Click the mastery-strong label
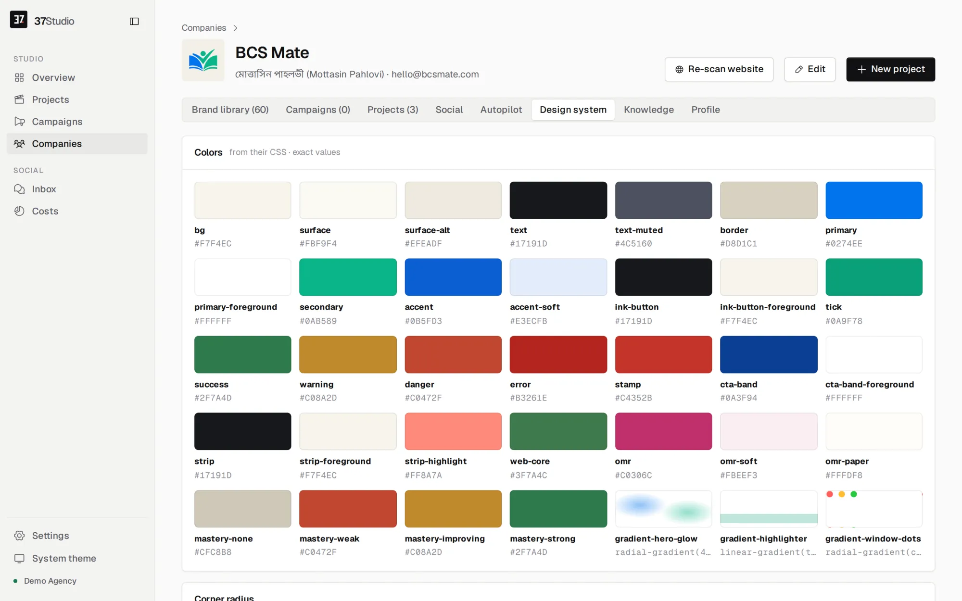 542,538
